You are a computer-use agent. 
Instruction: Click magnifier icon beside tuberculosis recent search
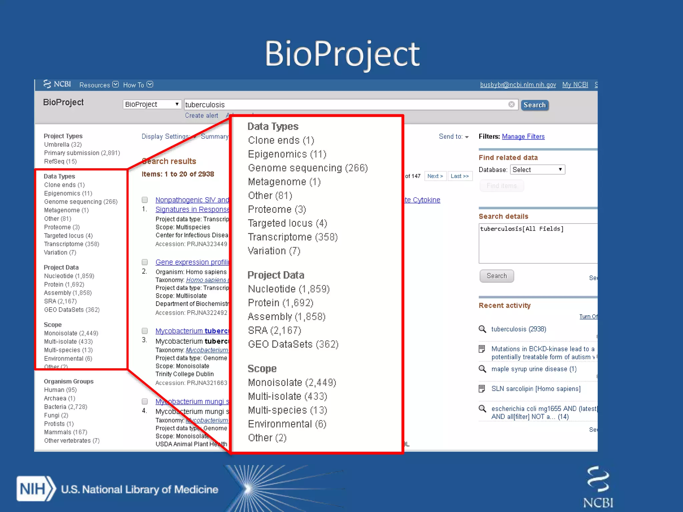[482, 329]
